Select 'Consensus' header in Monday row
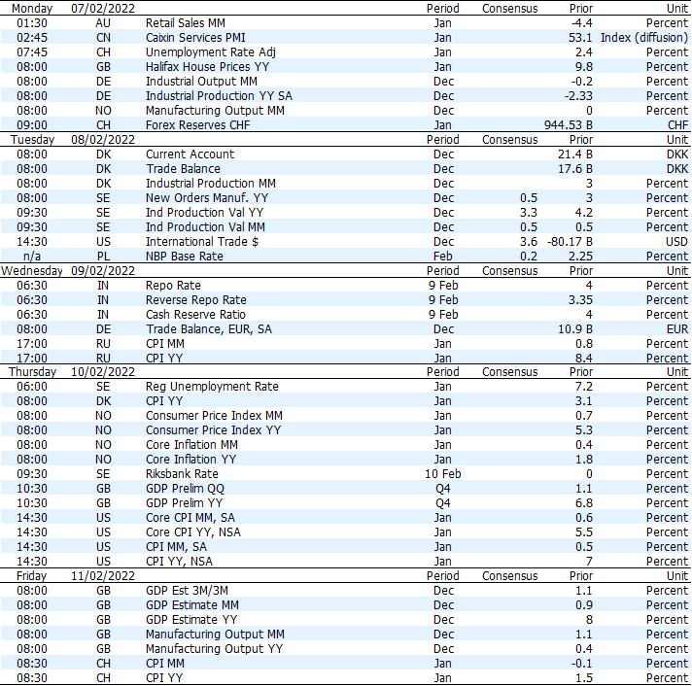Screen dimensions: 692x686 click(509, 9)
